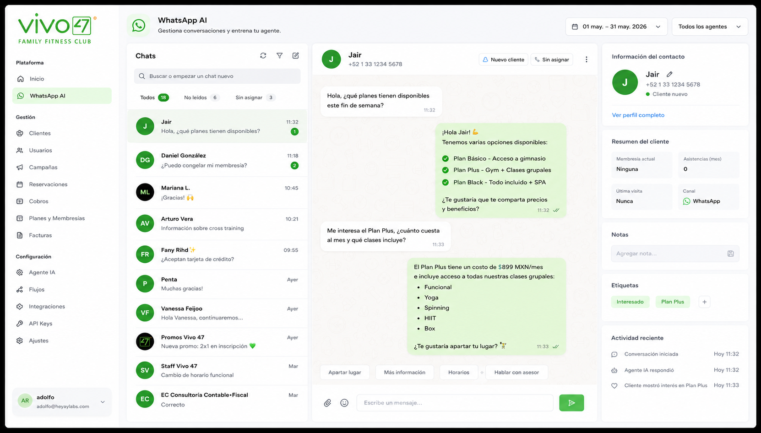Open the emoji picker
Image resolution: width=761 pixels, height=433 pixels.
coord(344,403)
